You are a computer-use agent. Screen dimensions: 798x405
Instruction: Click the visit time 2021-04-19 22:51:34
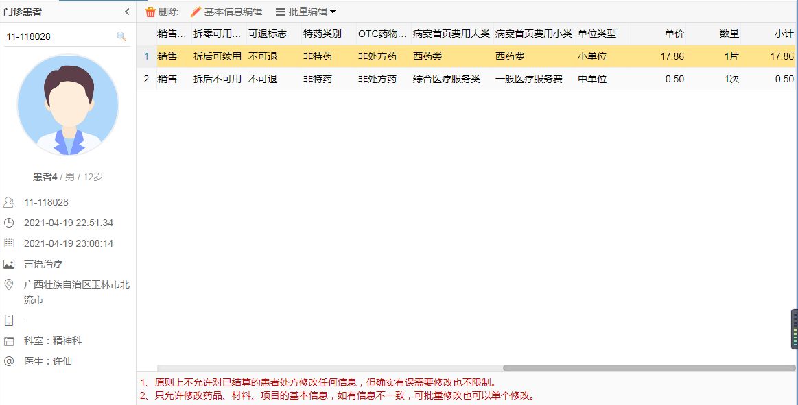(69, 223)
